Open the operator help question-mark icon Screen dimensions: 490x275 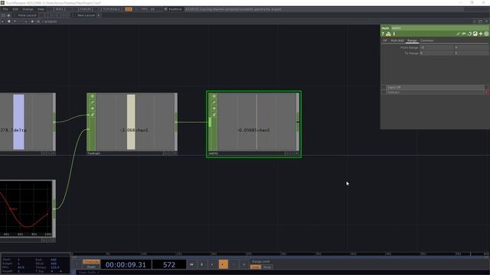383,34
